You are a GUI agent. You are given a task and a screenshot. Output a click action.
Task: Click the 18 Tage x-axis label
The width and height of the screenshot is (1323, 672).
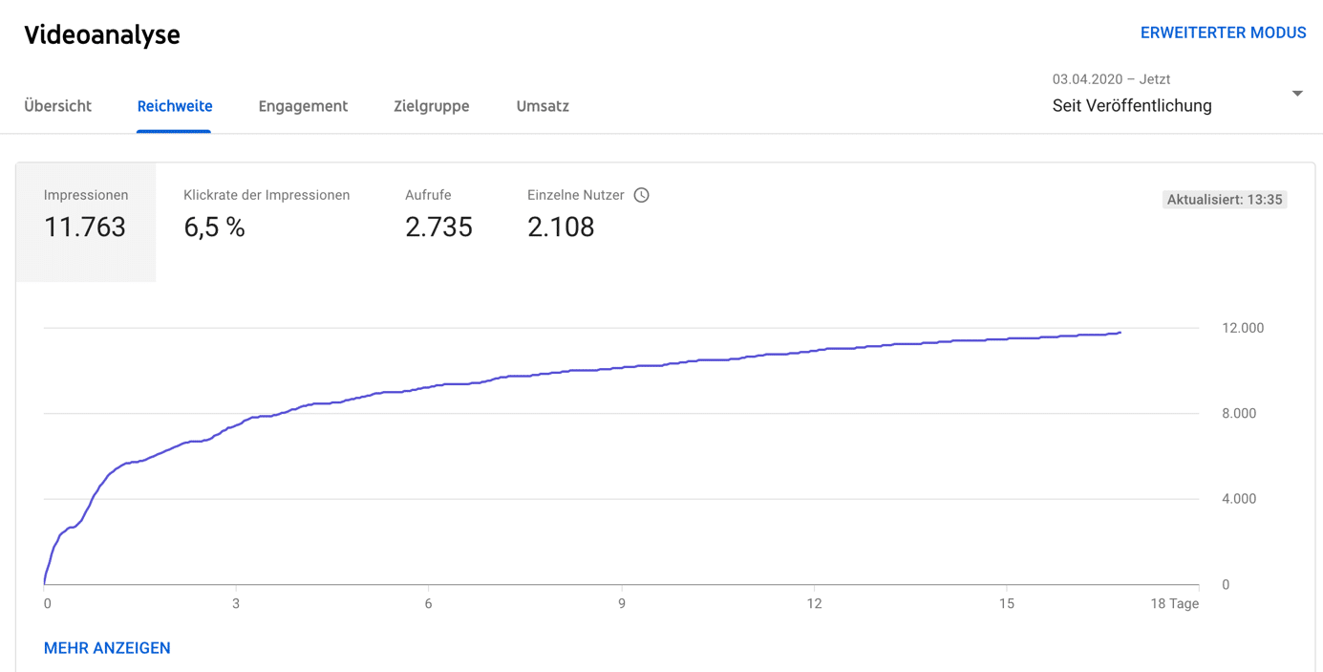click(1174, 604)
